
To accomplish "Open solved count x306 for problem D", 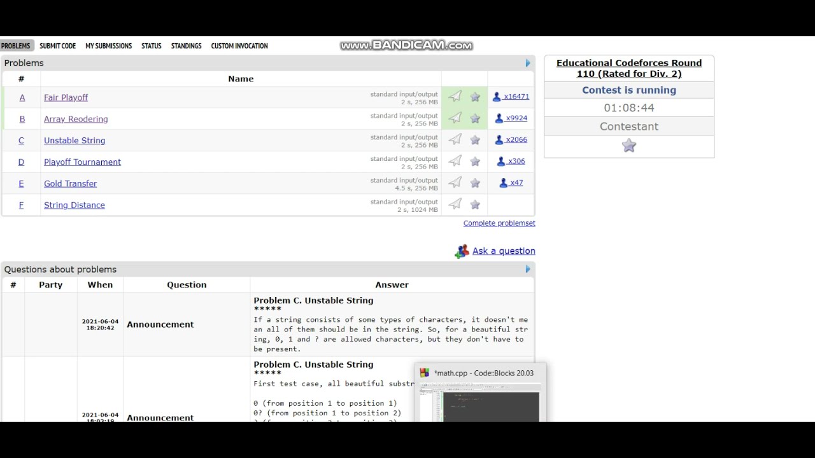I will (511, 162).
